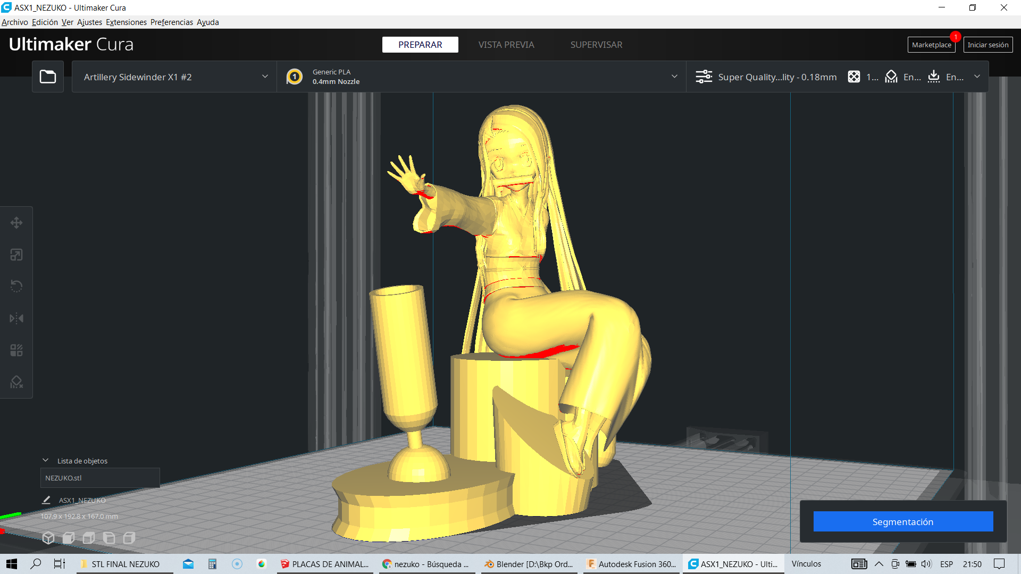
Task: Click the Open File folder icon
Action: 48,77
